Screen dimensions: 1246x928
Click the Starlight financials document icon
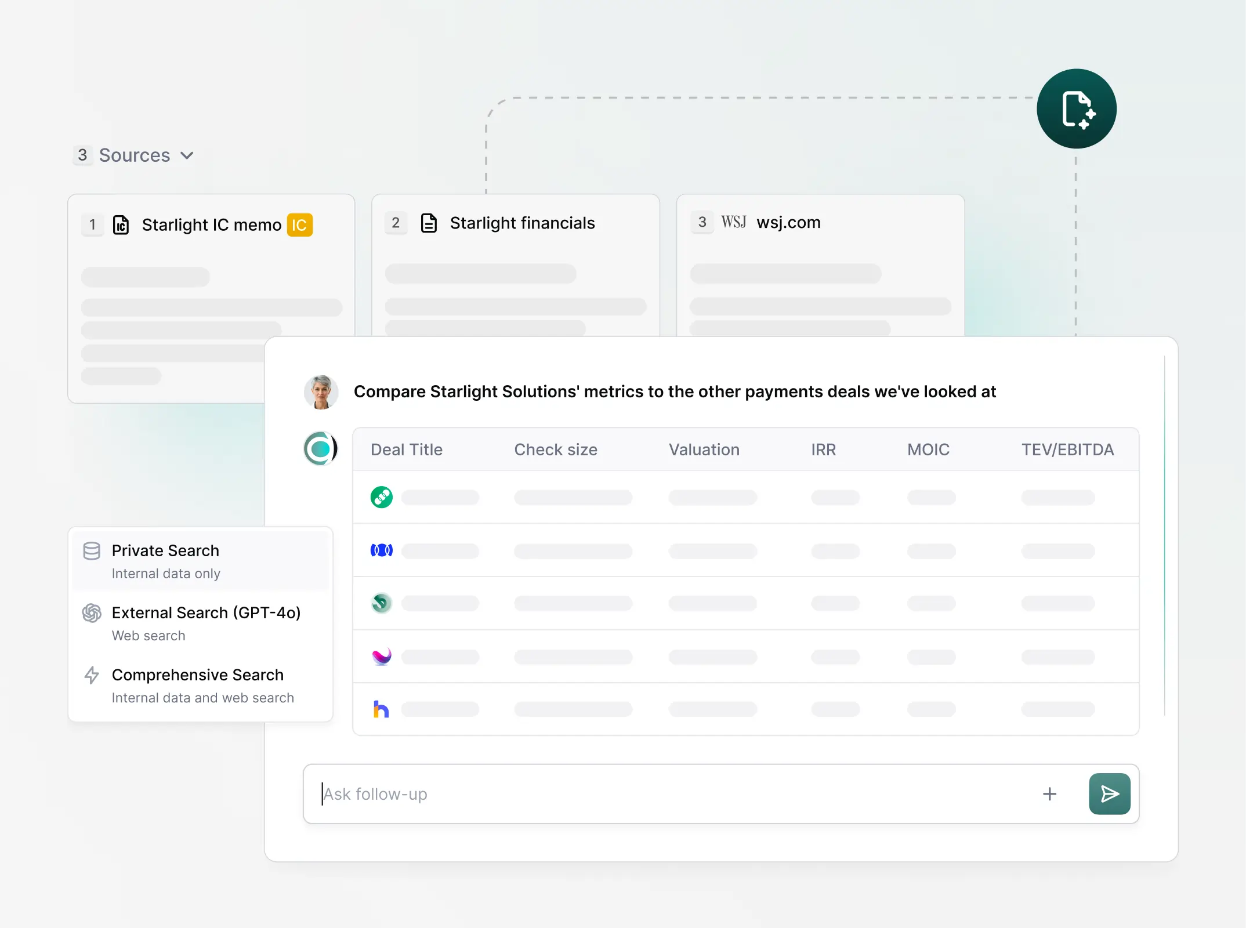point(429,223)
